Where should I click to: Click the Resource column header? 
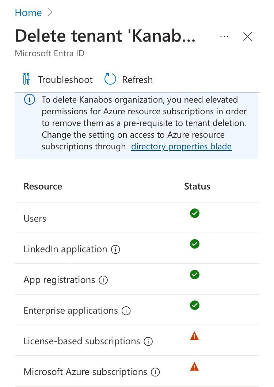click(42, 186)
